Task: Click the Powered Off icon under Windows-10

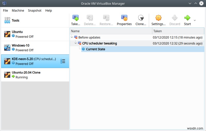Action: (x=13, y=49)
